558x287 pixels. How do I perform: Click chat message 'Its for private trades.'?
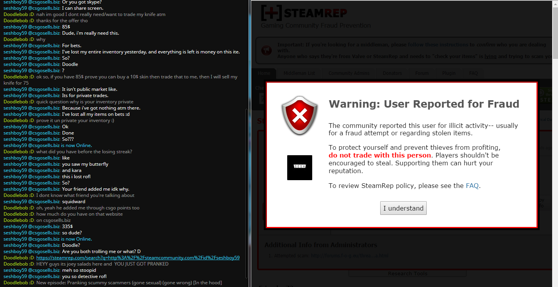85,96
